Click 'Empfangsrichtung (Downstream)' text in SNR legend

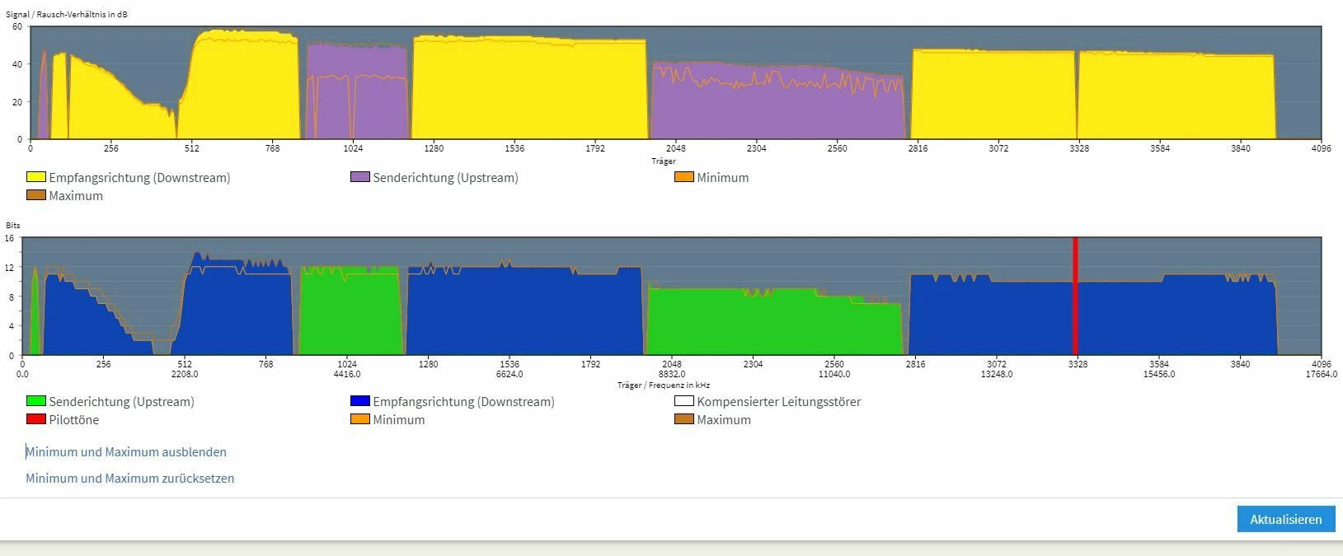139,177
